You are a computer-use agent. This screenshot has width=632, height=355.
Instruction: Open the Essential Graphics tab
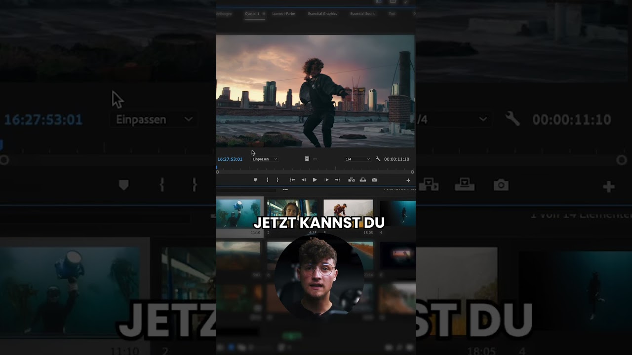pos(322,14)
